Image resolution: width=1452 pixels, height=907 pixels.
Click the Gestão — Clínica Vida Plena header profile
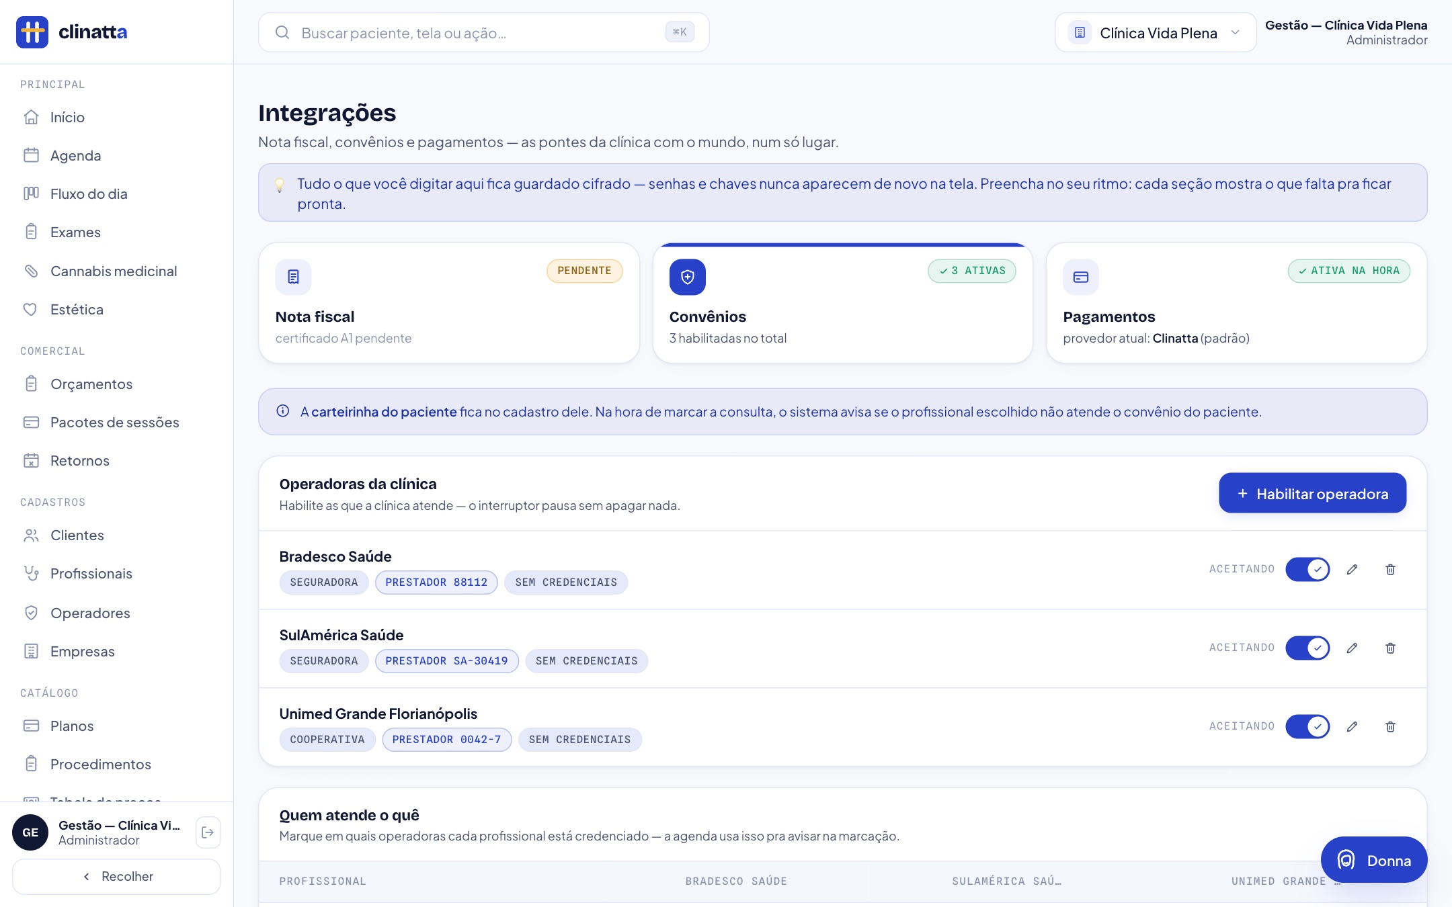[x=1346, y=32]
